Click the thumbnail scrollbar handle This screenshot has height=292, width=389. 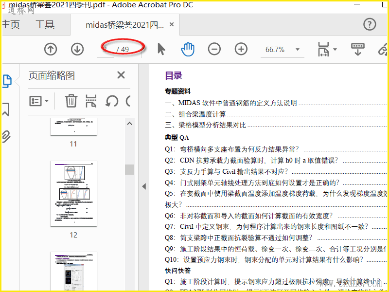coord(129,169)
